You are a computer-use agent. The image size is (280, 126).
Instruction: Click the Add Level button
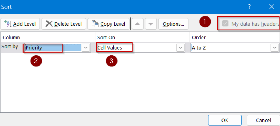click(x=20, y=24)
